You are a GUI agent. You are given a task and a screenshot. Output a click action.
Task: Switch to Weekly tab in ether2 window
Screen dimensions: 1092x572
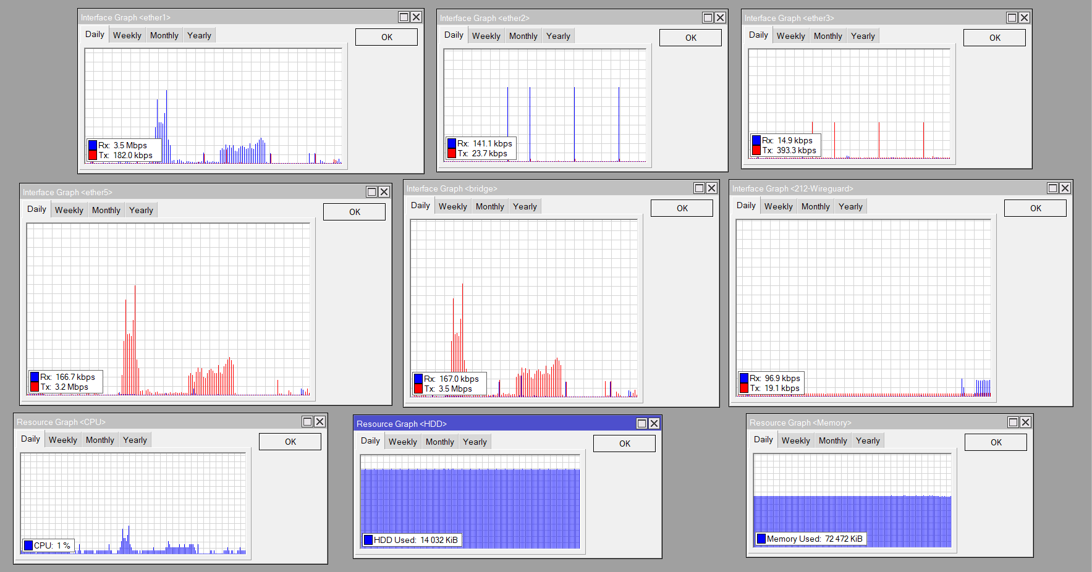coord(486,36)
